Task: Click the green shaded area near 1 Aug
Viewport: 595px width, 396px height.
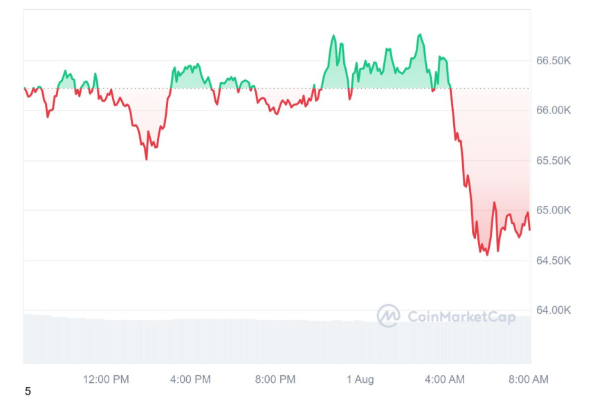Action: (374, 77)
